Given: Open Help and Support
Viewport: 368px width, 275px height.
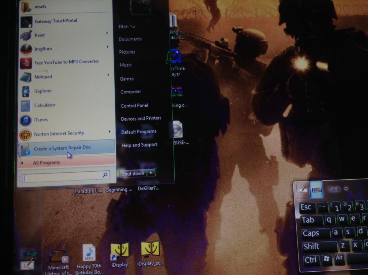Looking at the screenshot, I should point(140,145).
